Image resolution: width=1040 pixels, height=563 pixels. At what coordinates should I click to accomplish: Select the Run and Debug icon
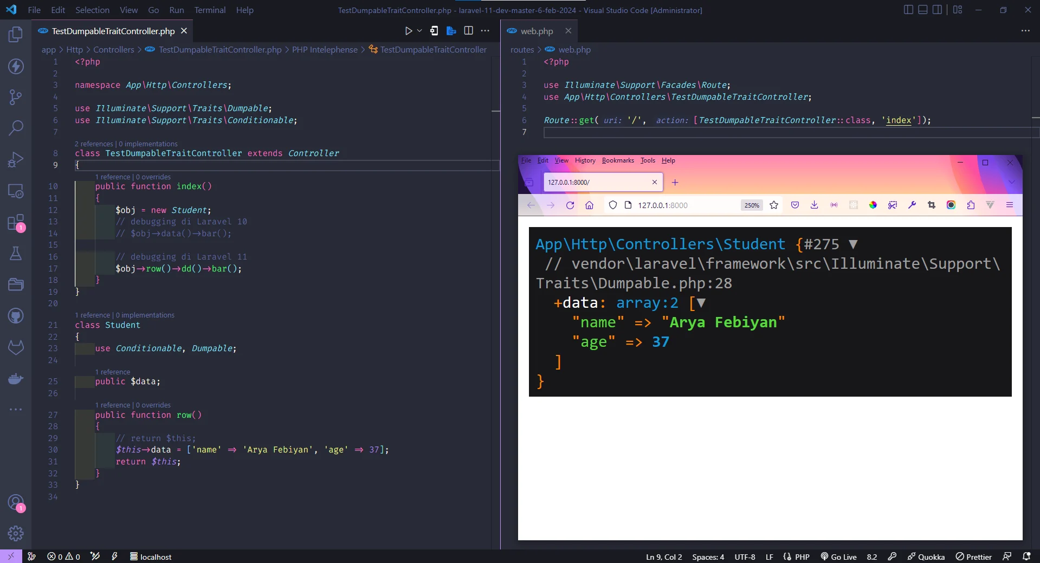coord(16,159)
